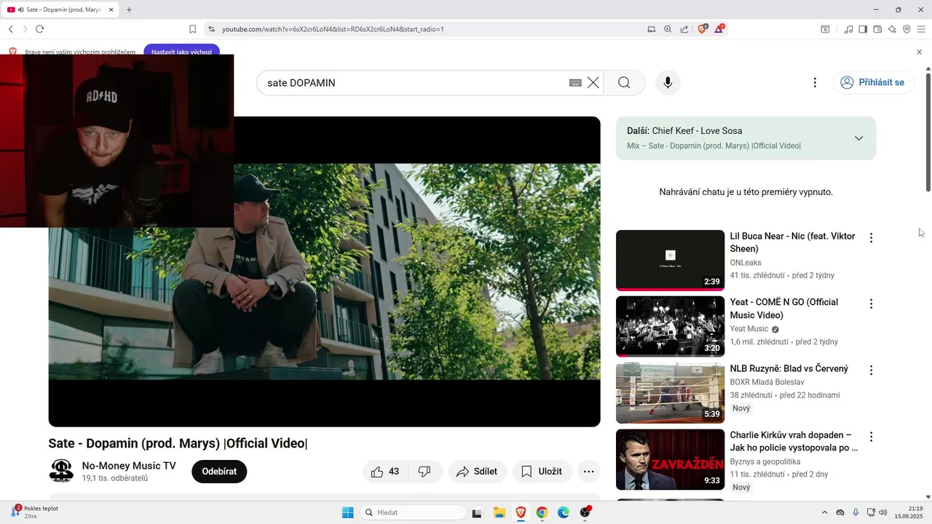Screen dimensions: 932x524
Task: Open Brave playlist music note icon
Action: coord(848,29)
